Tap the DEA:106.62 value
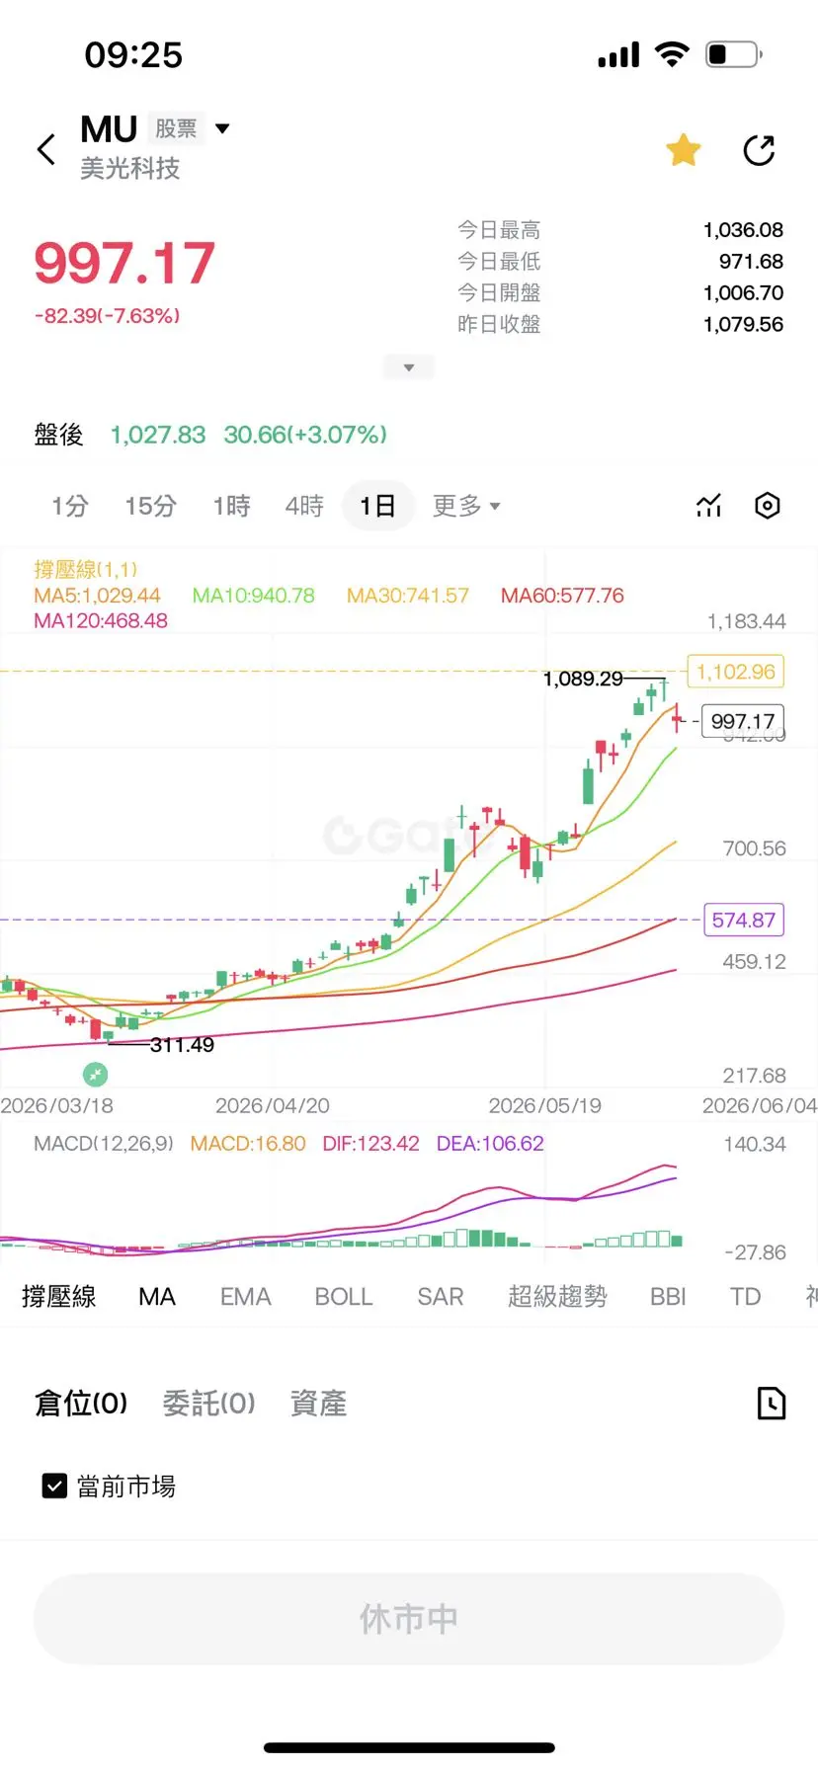 (490, 1144)
